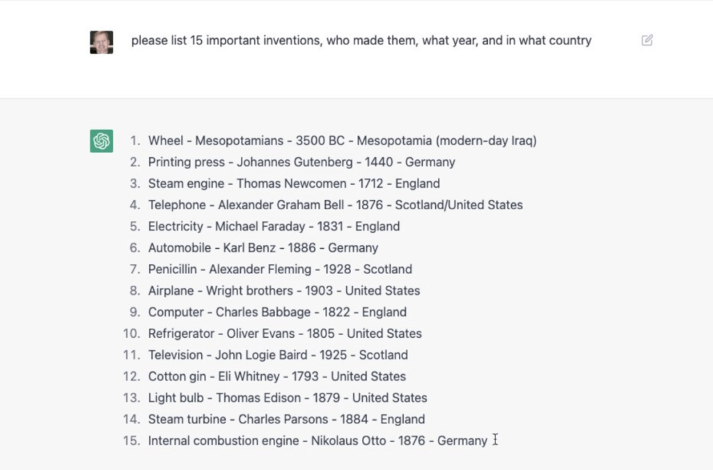Click the Telephone Alexander Graham Bell entry
The height and width of the screenshot is (470, 713).
(335, 205)
